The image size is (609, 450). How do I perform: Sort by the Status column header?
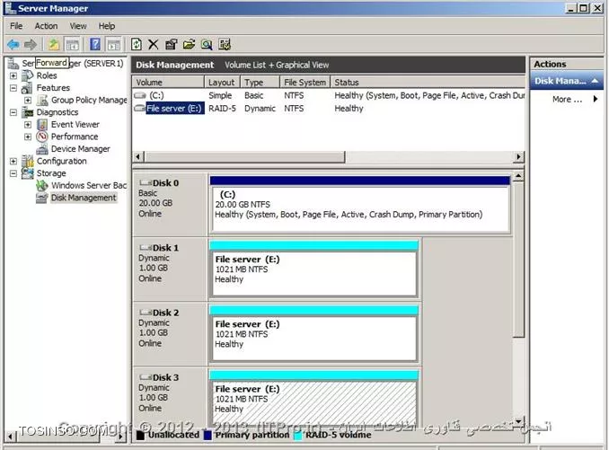428,83
